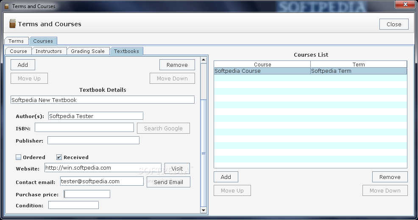Viewport: 418px width, 220px height.
Task: Click Move Down in textbook panel
Action: [172, 78]
